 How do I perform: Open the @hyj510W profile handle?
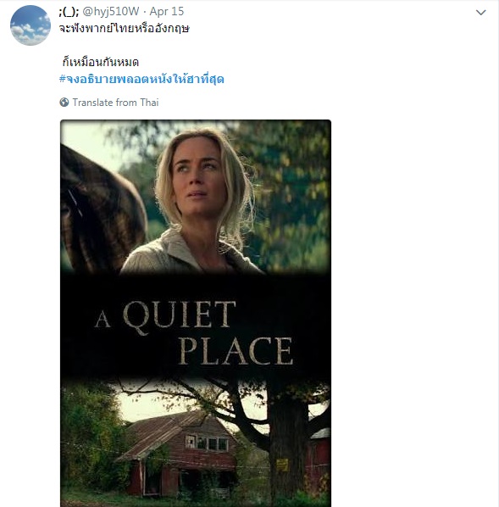[x=111, y=11]
